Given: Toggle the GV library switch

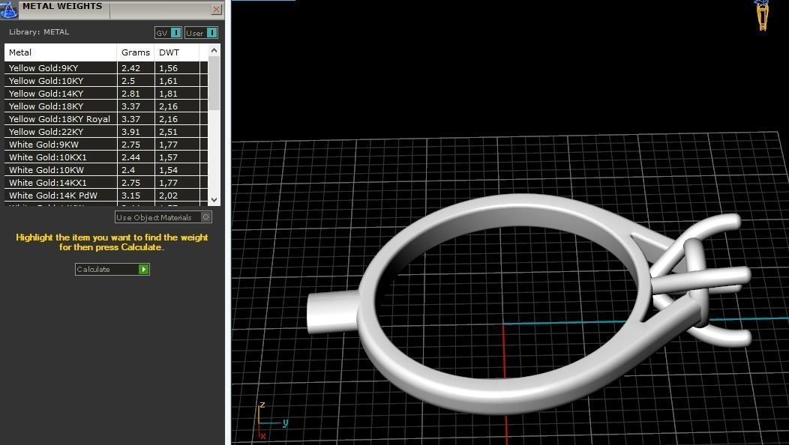Looking at the screenshot, I should point(168,33).
